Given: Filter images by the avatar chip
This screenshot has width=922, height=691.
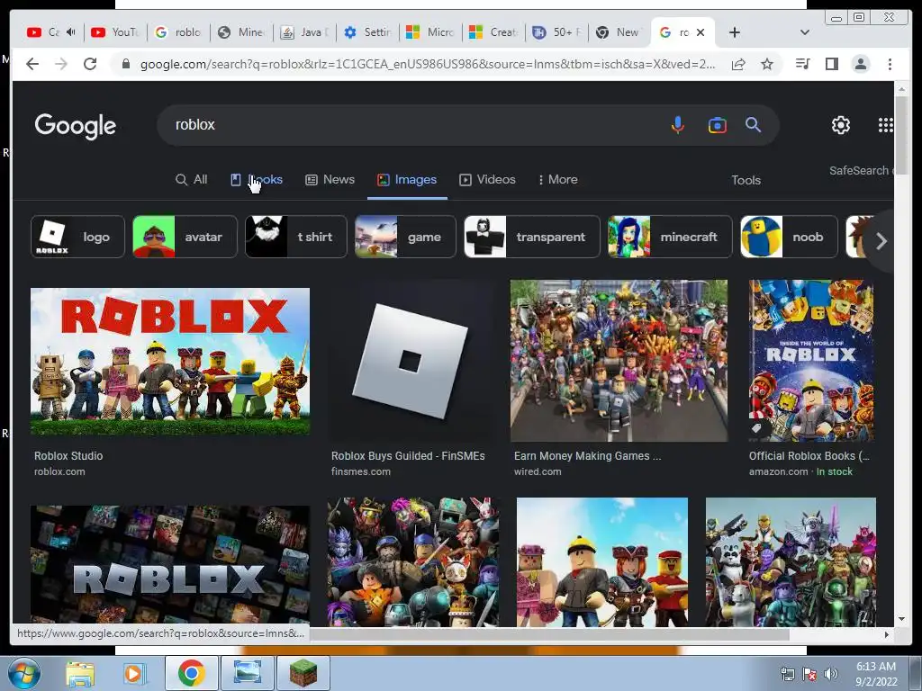Looking at the screenshot, I should [185, 237].
